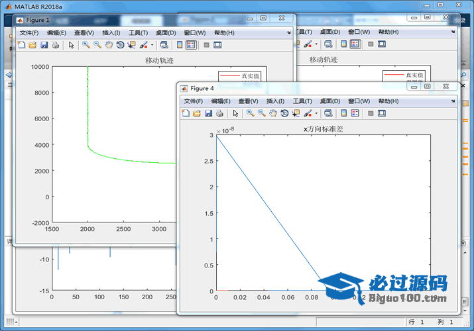The width and height of the screenshot is (474, 331).
Task: Open 工具(T) menu in Figure 4
Action: click(x=302, y=101)
